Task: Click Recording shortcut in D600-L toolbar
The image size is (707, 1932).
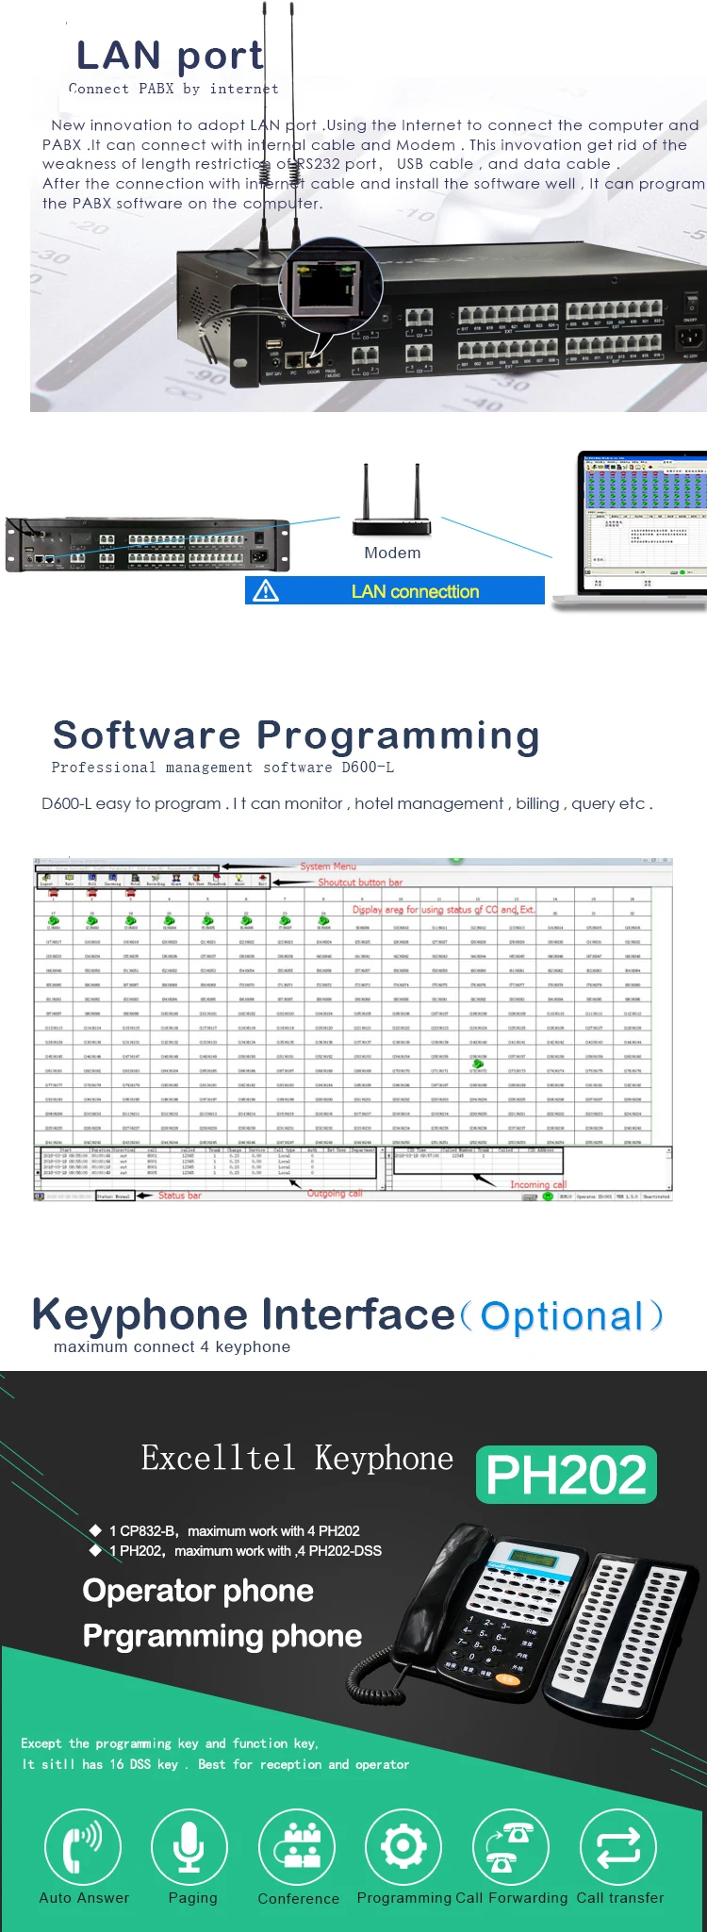Action: point(156,880)
